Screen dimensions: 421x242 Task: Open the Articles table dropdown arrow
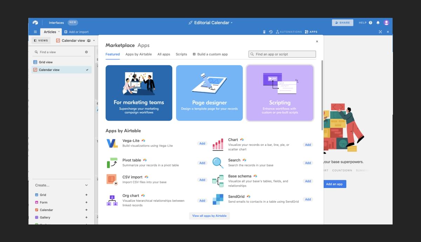click(x=59, y=32)
